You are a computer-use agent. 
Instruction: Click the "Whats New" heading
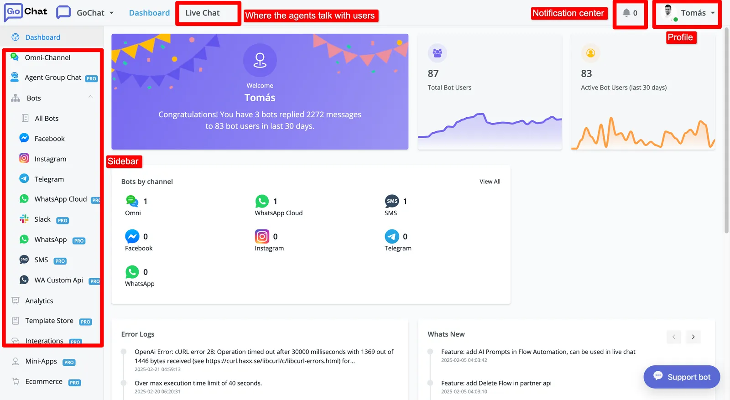pos(446,334)
